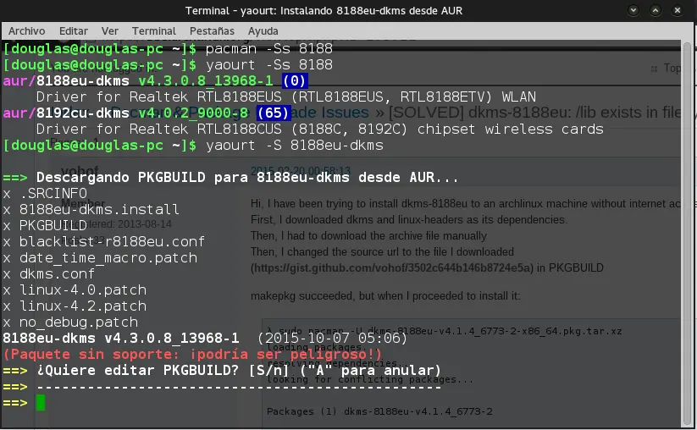
Task: Click 'aur/8192cu-dkms' package name text
Action: coord(66,113)
